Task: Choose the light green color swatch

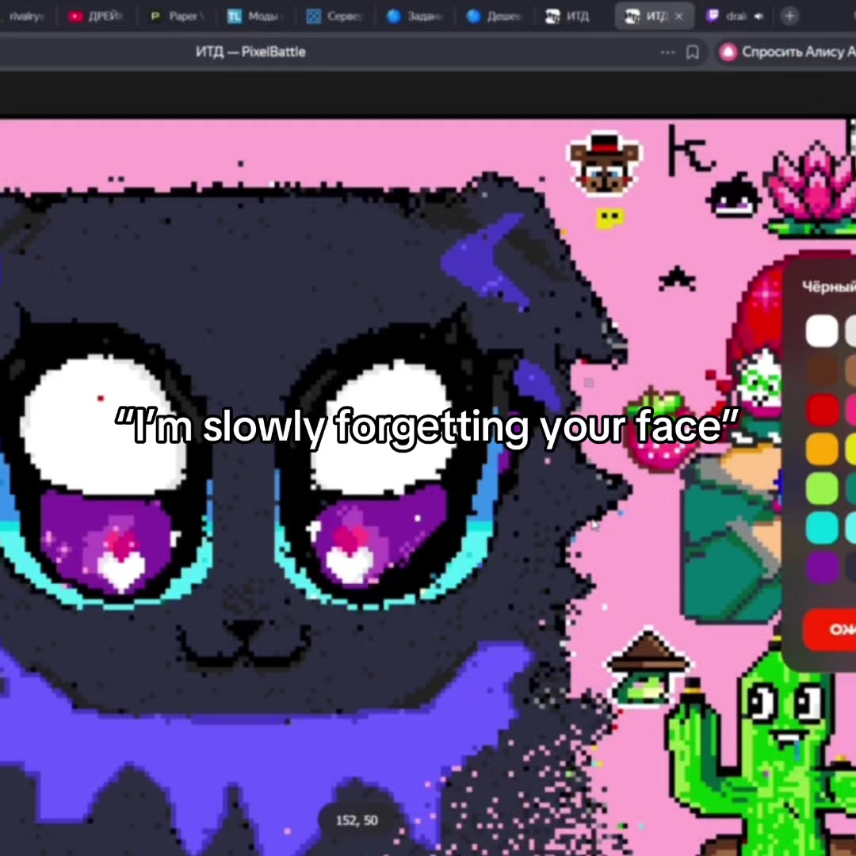Action: [x=822, y=488]
